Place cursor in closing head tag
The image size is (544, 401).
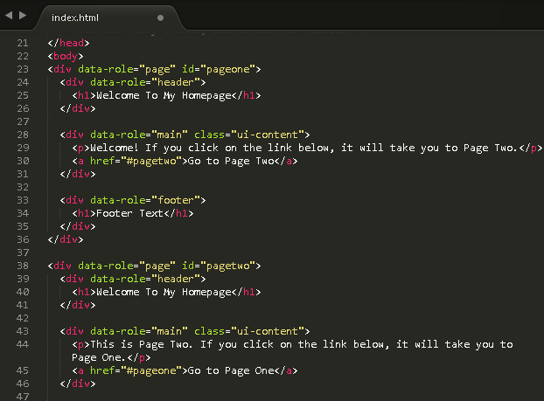pyautogui.click(x=69, y=43)
